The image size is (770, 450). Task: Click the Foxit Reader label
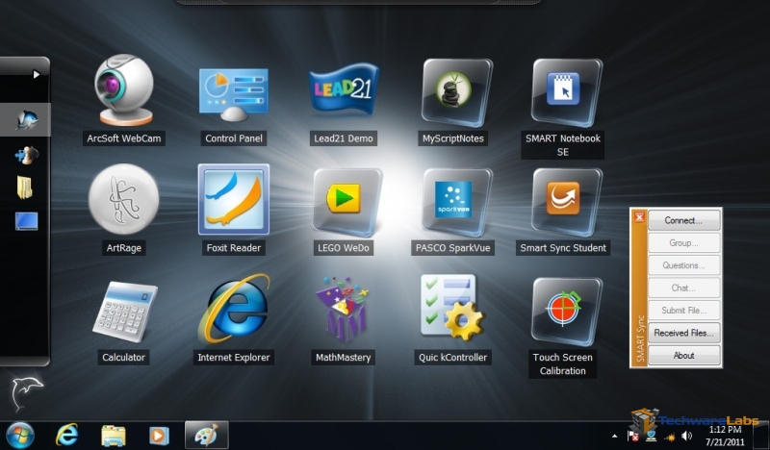point(234,248)
